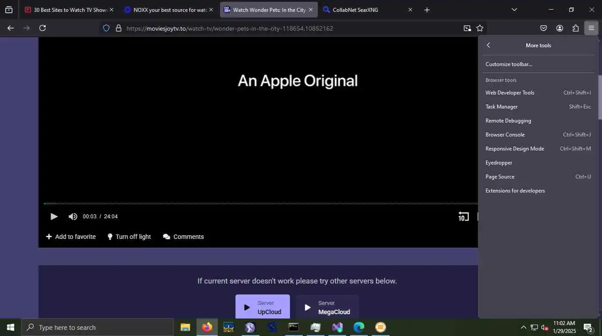Click the back arrow in More tools panel
The height and width of the screenshot is (336, 602).
click(x=489, y=45)
